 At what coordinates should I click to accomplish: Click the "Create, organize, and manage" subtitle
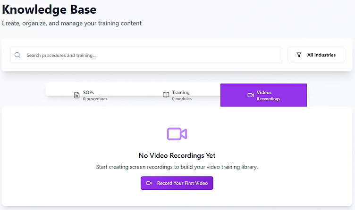[x=71, y=23]
